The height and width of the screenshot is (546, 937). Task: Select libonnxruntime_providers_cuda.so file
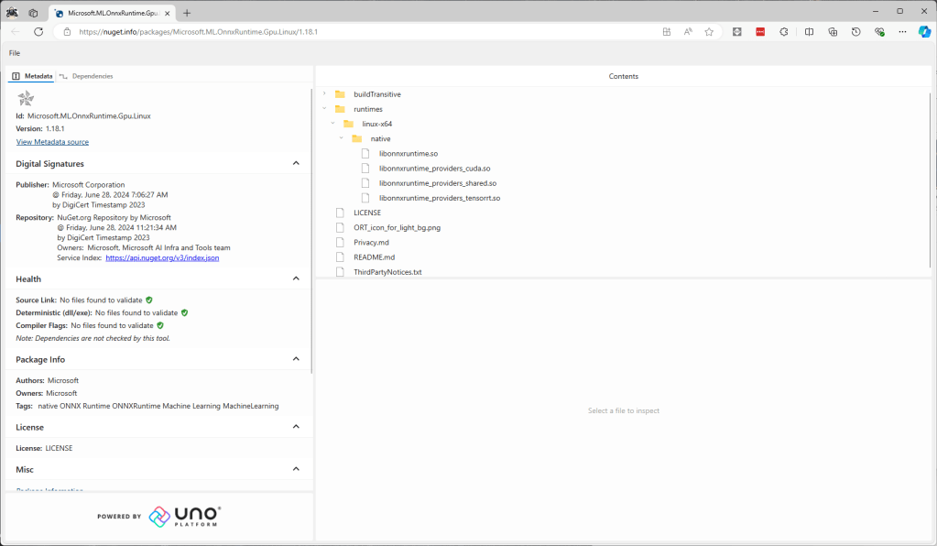pyautogui.click(x=434, y=169)
